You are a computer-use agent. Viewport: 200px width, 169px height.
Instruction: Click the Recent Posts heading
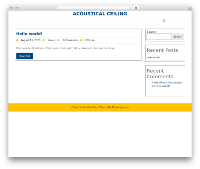(162, 50)
